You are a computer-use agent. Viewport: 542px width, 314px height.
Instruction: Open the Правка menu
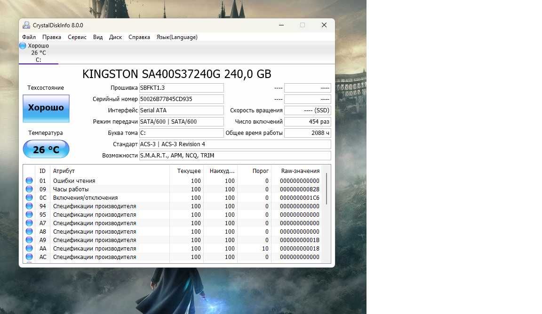(x=51, y=37)
